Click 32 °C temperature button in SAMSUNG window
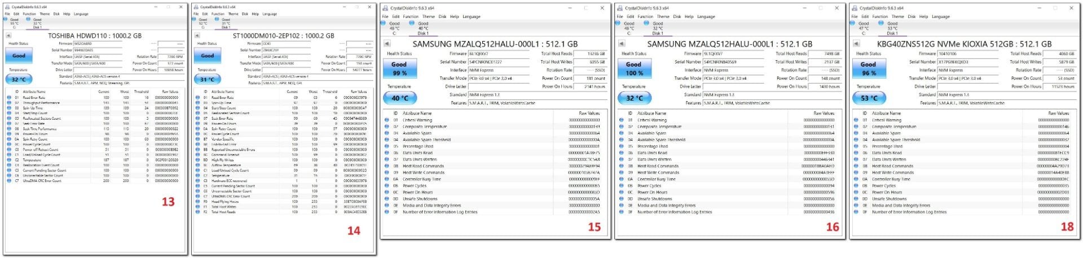 [x=634, y=98]
